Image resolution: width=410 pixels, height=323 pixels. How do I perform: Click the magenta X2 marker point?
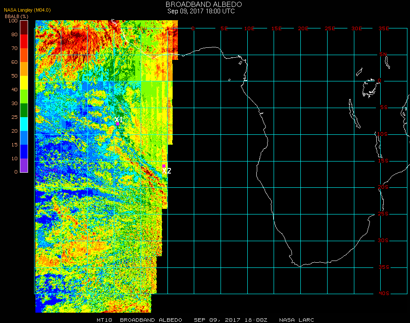click(x=164, y=166)
